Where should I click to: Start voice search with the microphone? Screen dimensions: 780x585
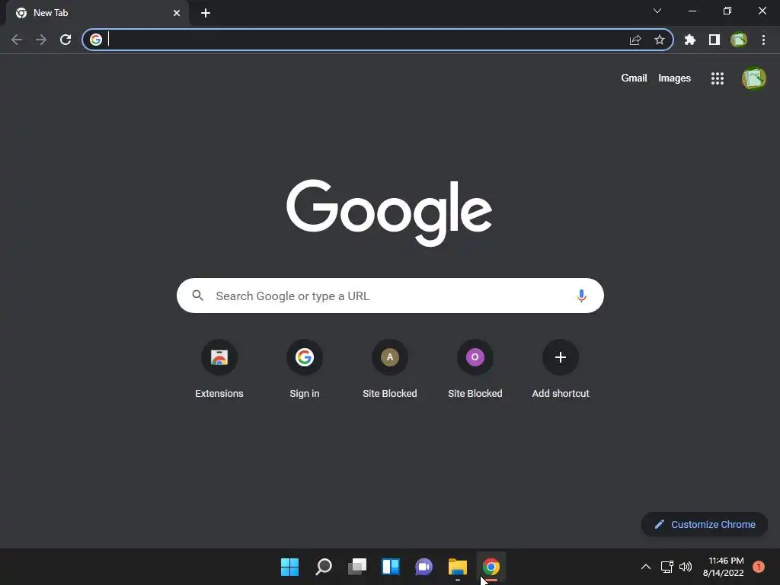tap(581, 296)
